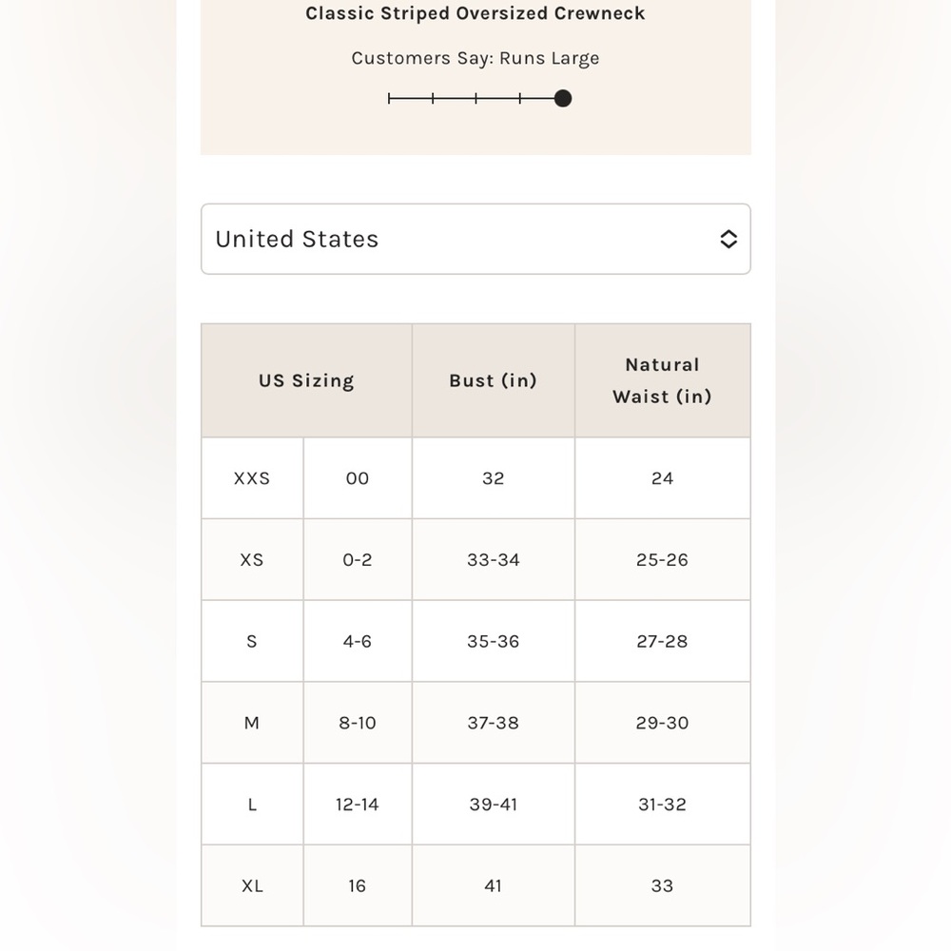The height and width of the screenshot is (951, 951).
Task: Click the S size row label
Action: [252, 642]
